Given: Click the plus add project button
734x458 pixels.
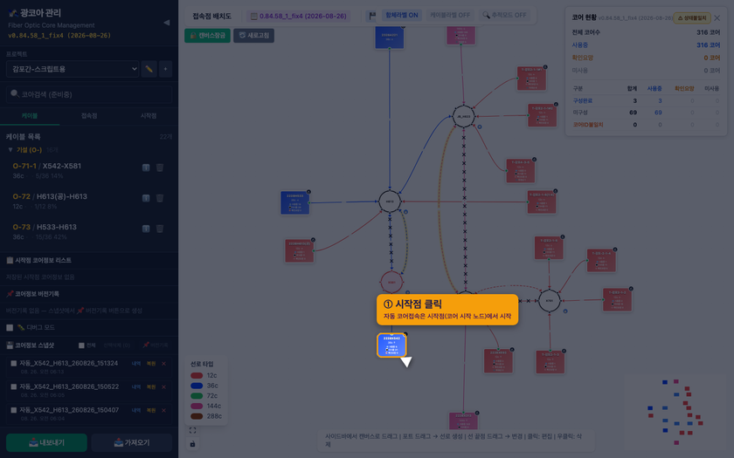Looking at the screenshot, I should 165,69.
